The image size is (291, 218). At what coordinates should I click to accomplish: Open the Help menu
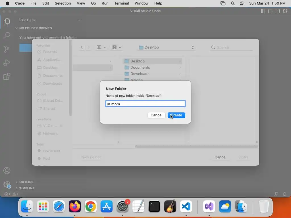pos(158,3)
